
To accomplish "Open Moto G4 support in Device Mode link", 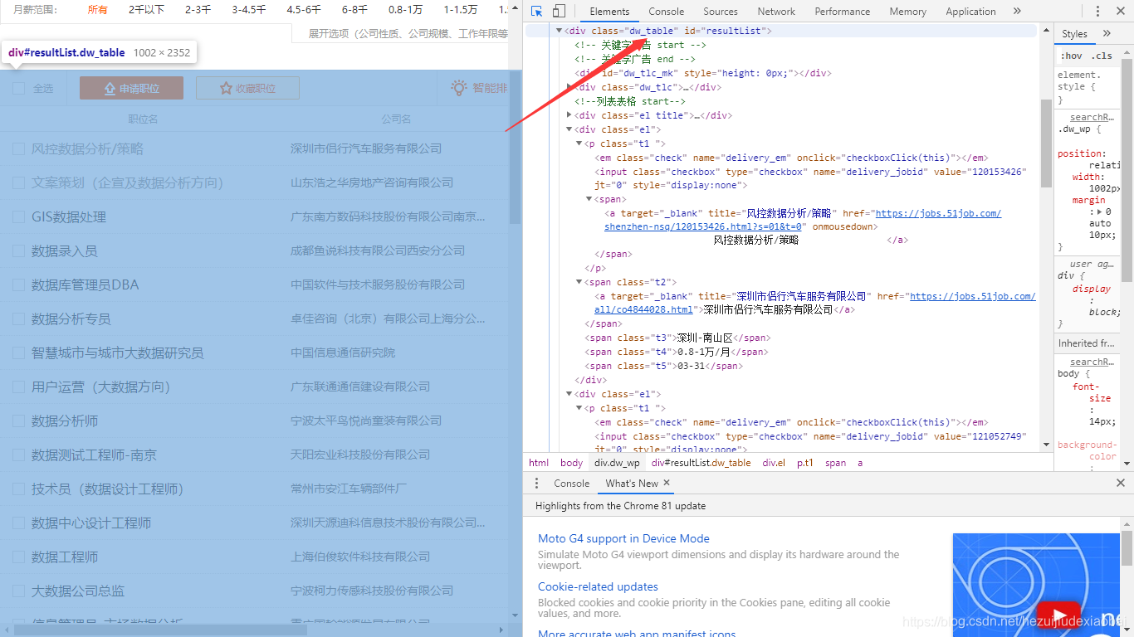I will [623, 538].
